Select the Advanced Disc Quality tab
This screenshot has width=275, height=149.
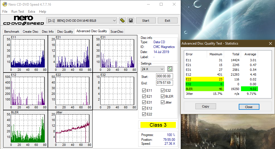(x=91, y=31)
